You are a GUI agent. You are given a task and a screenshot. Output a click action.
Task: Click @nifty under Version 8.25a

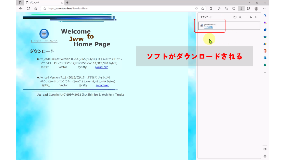pos(82,67)
